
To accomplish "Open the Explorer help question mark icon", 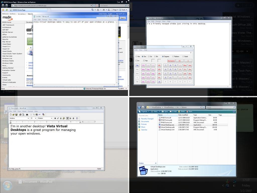I will click(x=234, y=111).
